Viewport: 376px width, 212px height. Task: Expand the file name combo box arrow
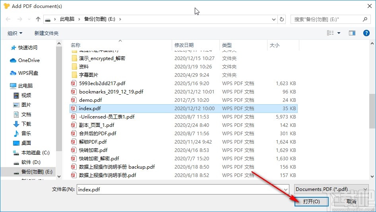click(286, 189)
